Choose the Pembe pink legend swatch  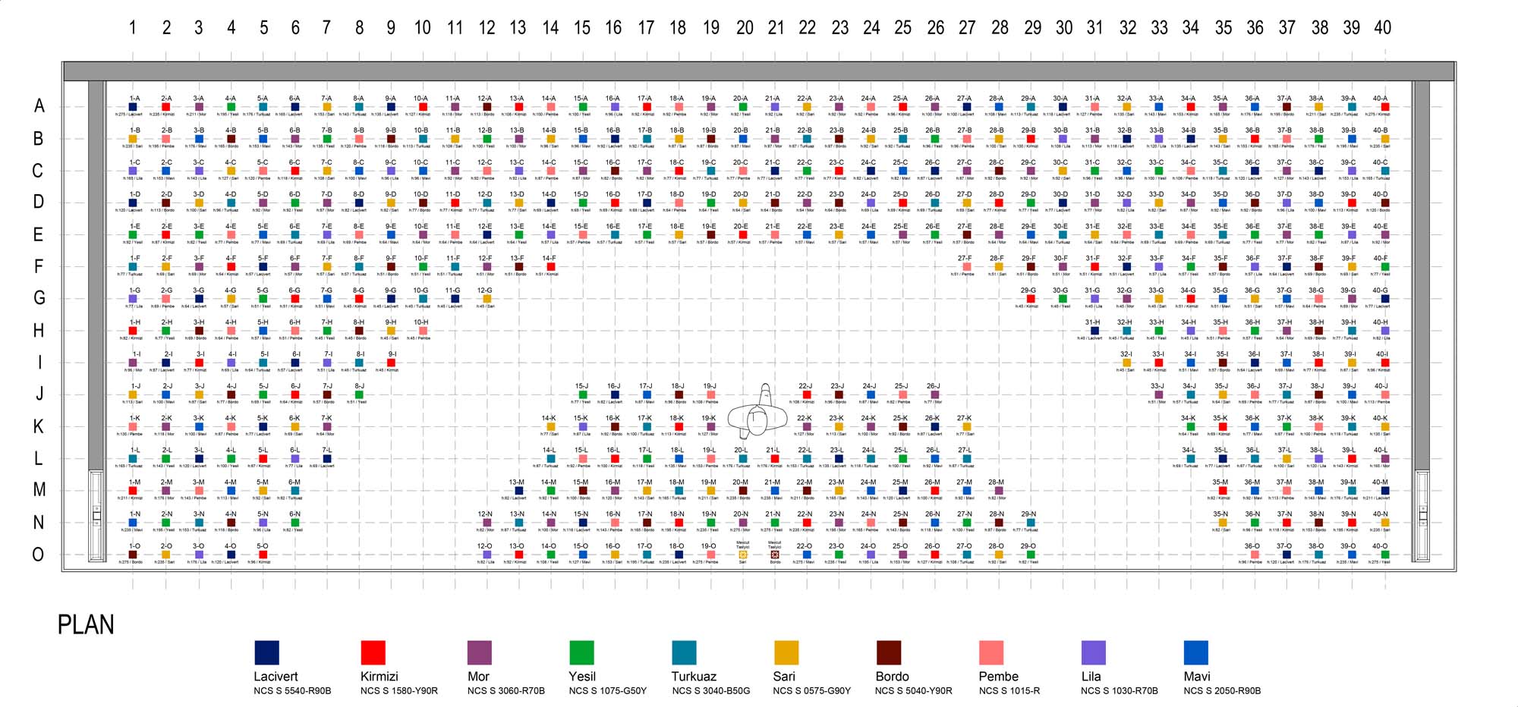990,652
